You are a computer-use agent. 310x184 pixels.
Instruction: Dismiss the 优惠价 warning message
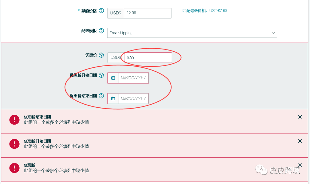[x=300, y=165]
